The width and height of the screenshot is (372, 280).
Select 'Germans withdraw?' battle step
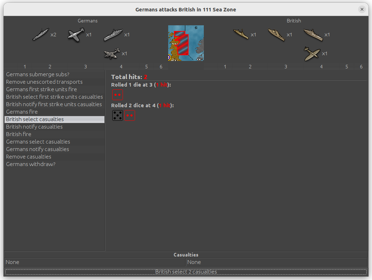(31, 164)
